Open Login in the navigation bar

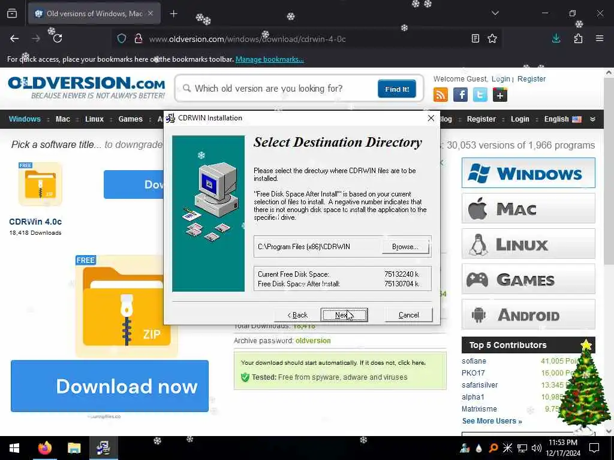[520, 119]
